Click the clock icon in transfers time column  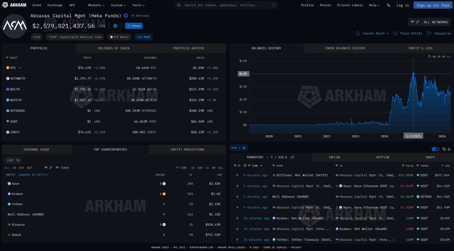pos(245,165)
